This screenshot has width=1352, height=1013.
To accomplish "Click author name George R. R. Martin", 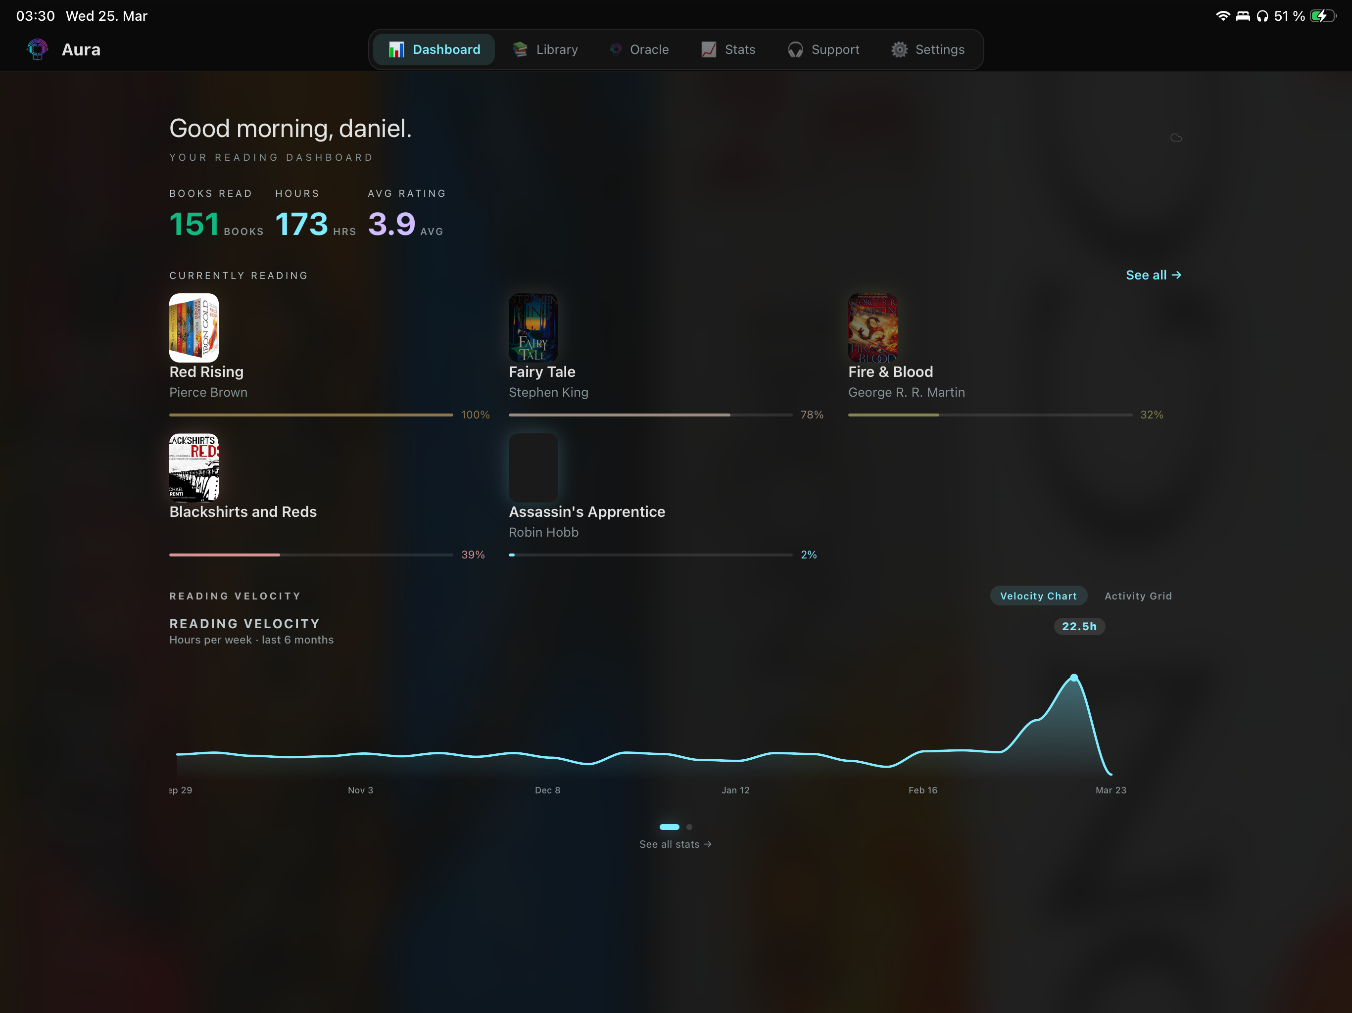I will coord(907,392).
